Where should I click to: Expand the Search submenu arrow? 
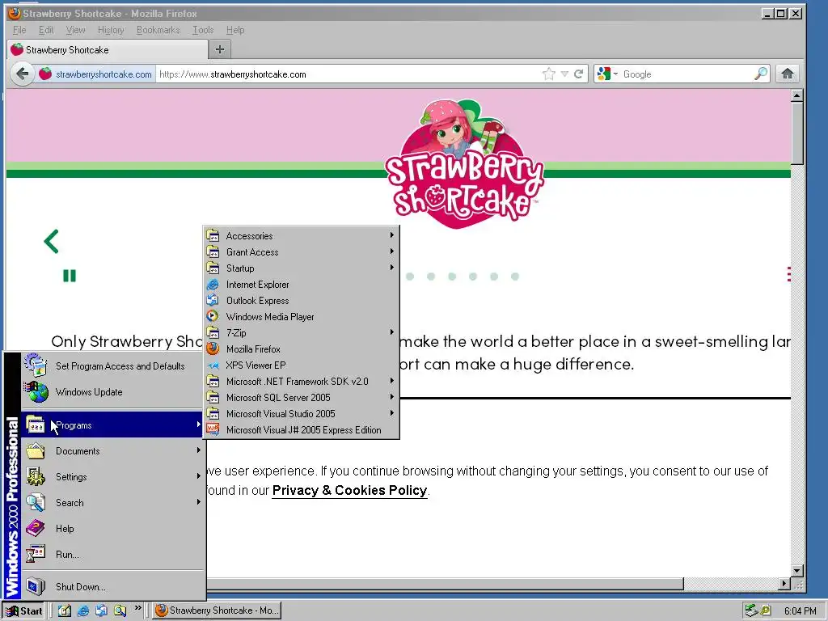coord(199,502)
